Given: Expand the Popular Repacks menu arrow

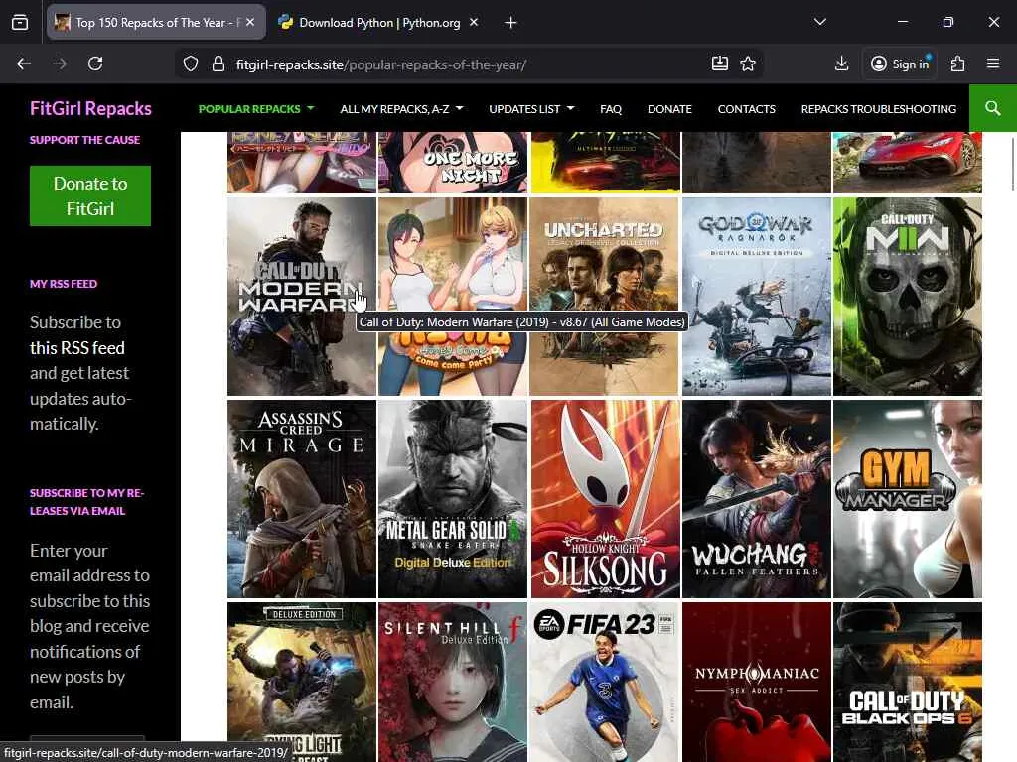Looking at the screenshot, I should tap(310, 108).
